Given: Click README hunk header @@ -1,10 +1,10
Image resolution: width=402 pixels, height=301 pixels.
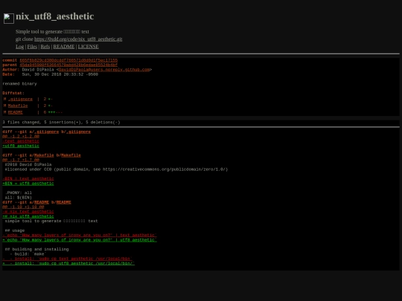Looking at the screenshot, I should [x=23, y=207].
